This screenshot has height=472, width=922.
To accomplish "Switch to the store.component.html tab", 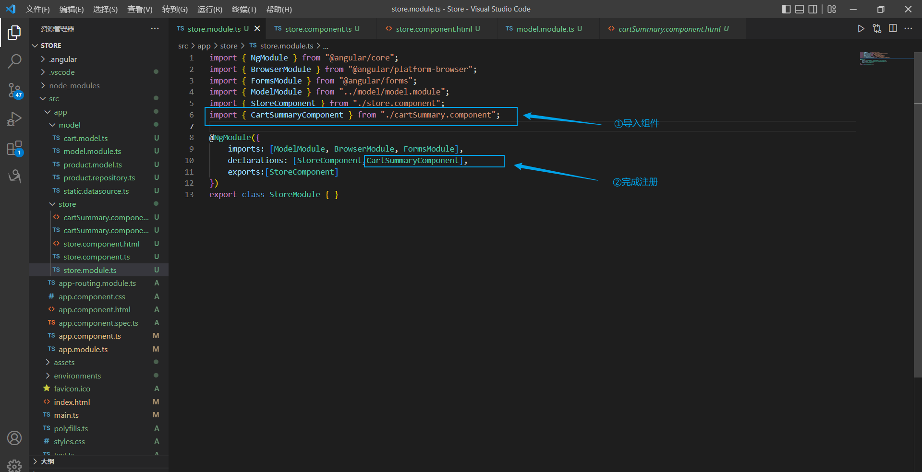I will tap(434, 29).
